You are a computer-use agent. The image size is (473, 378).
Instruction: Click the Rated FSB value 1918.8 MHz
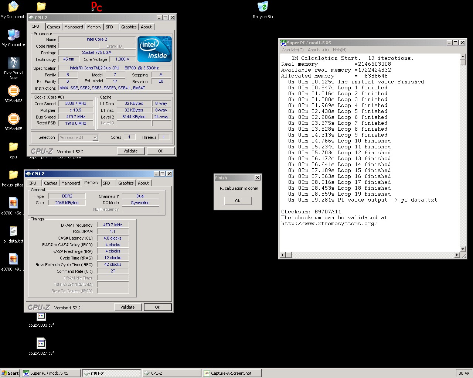76,124
